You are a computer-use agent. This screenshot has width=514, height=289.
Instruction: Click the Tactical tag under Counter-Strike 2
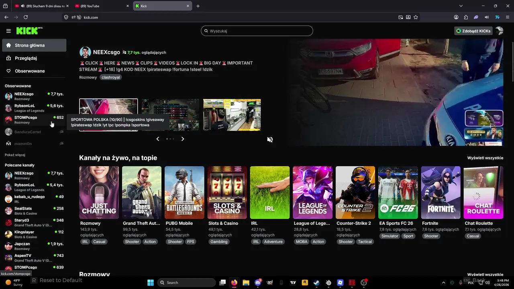point(365,242)
